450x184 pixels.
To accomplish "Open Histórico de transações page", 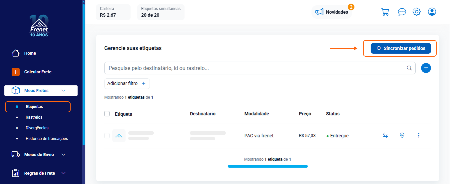I will pos(47,139).
